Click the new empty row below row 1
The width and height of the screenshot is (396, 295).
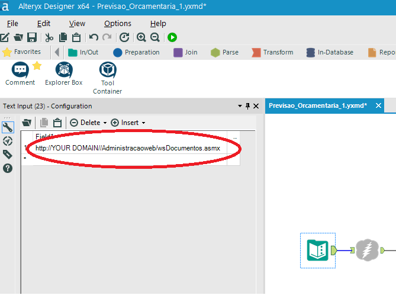130,159
